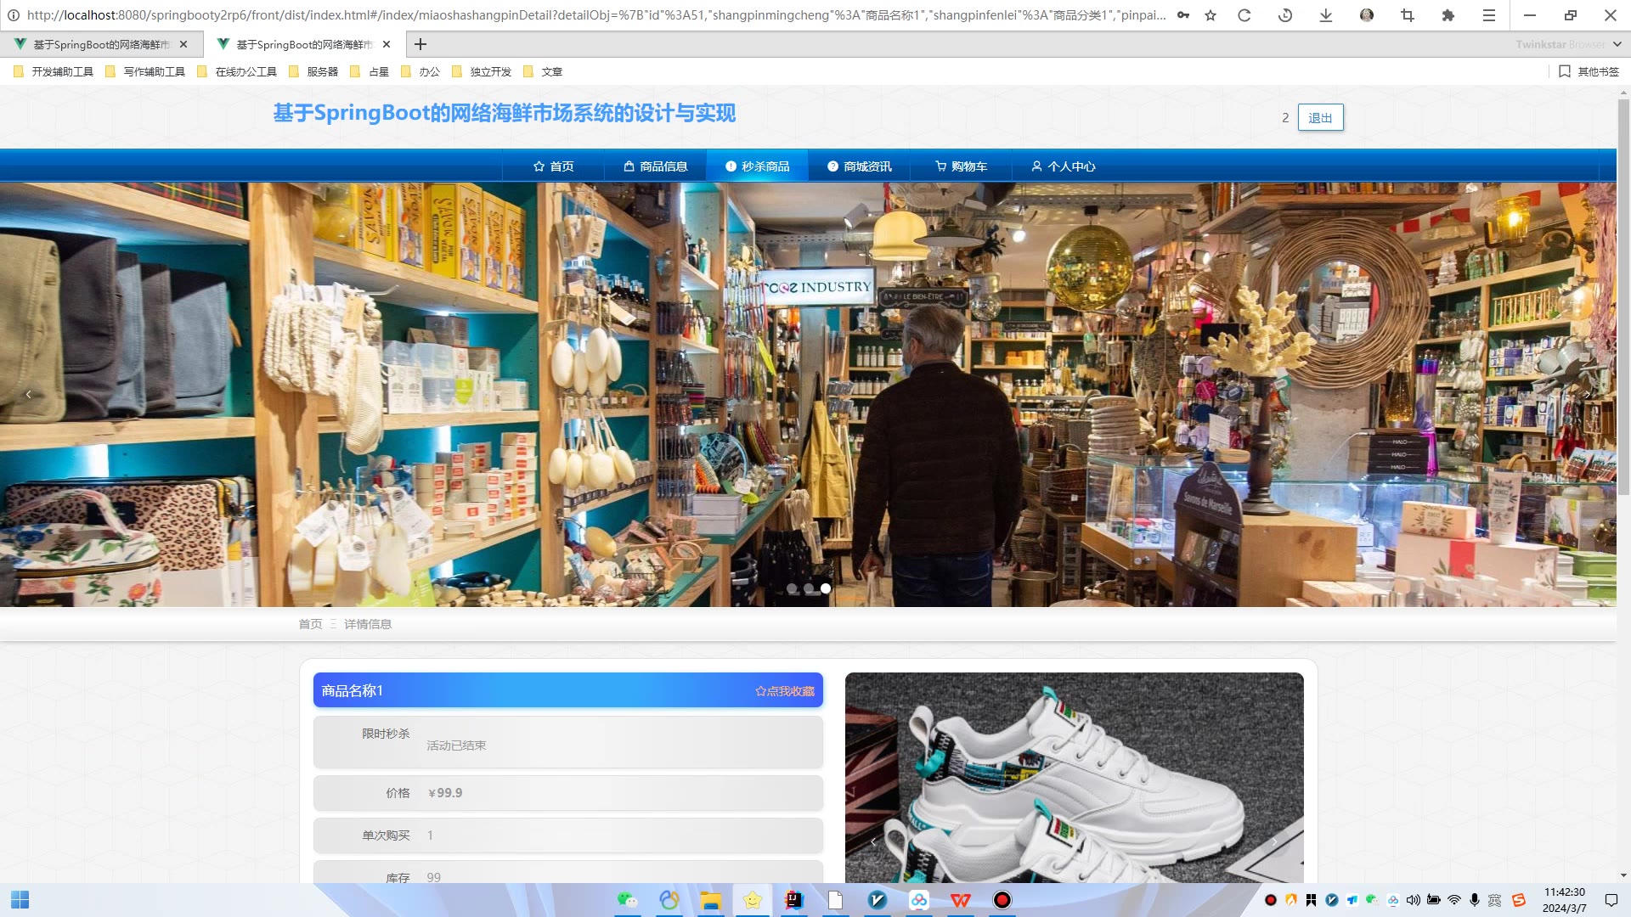Close the second active SpringBoot tab
Screen dimensions: 1631x917
click(x=387, y=44)
